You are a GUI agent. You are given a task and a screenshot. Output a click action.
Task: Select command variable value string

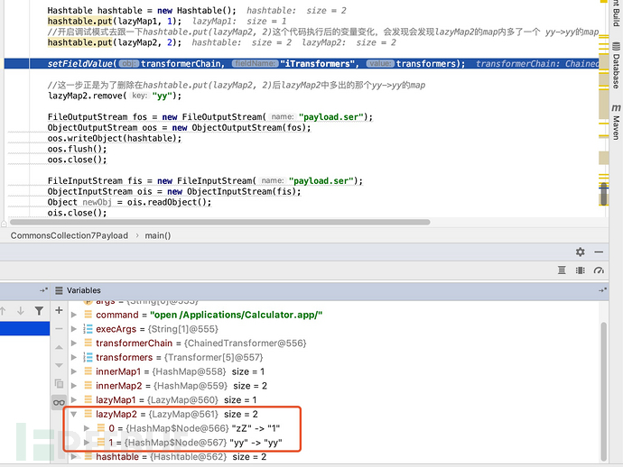point(237,315)
